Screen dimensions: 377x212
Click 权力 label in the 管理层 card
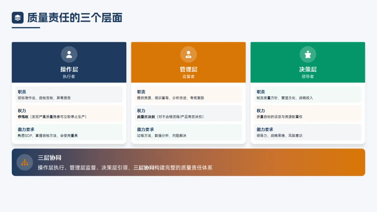pyautogui.click(x=141, y=111)
